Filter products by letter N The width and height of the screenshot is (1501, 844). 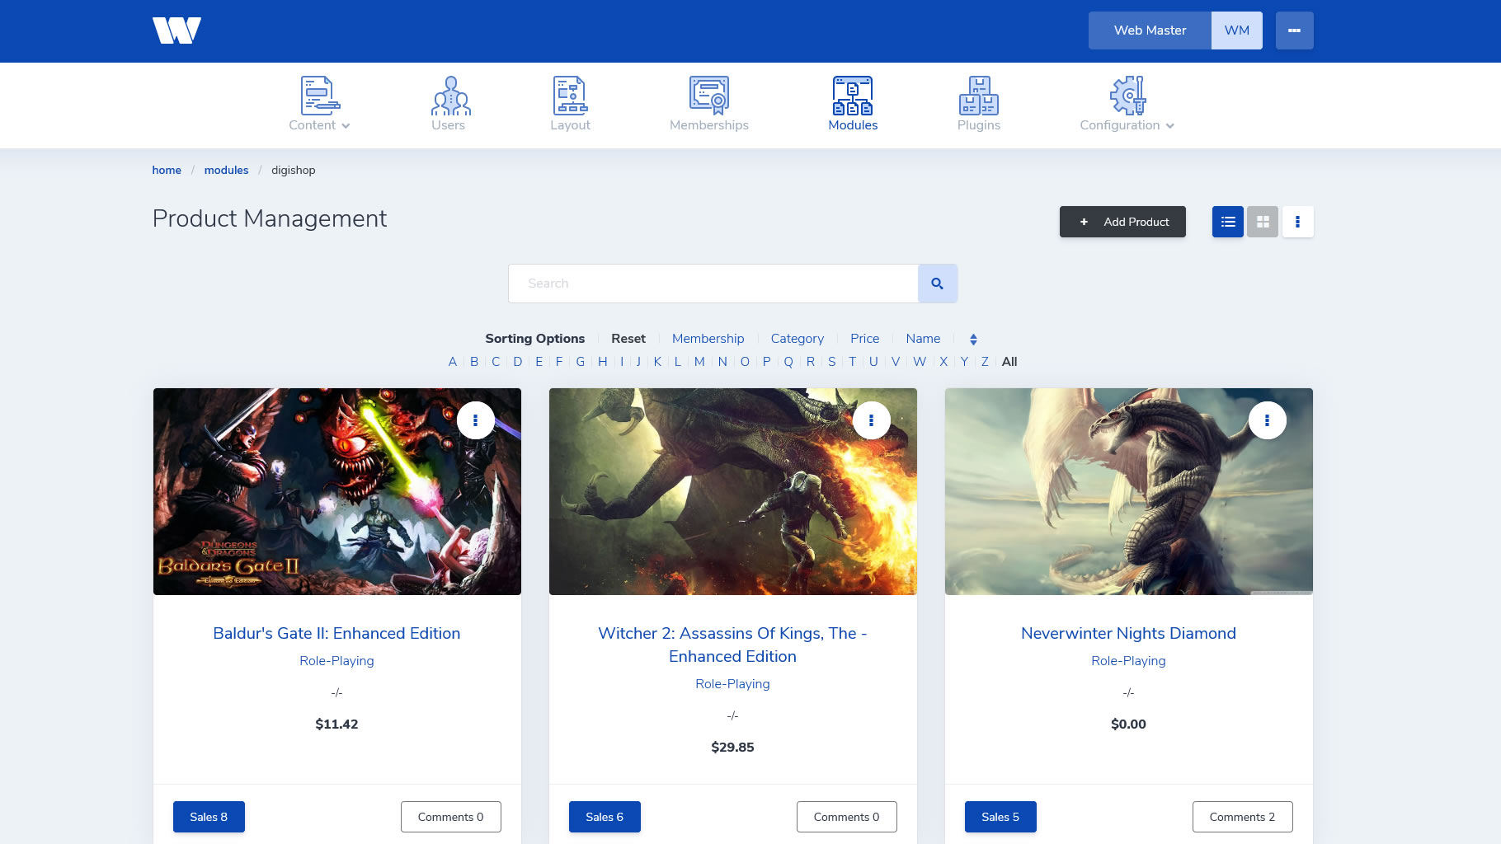[722, 362]
